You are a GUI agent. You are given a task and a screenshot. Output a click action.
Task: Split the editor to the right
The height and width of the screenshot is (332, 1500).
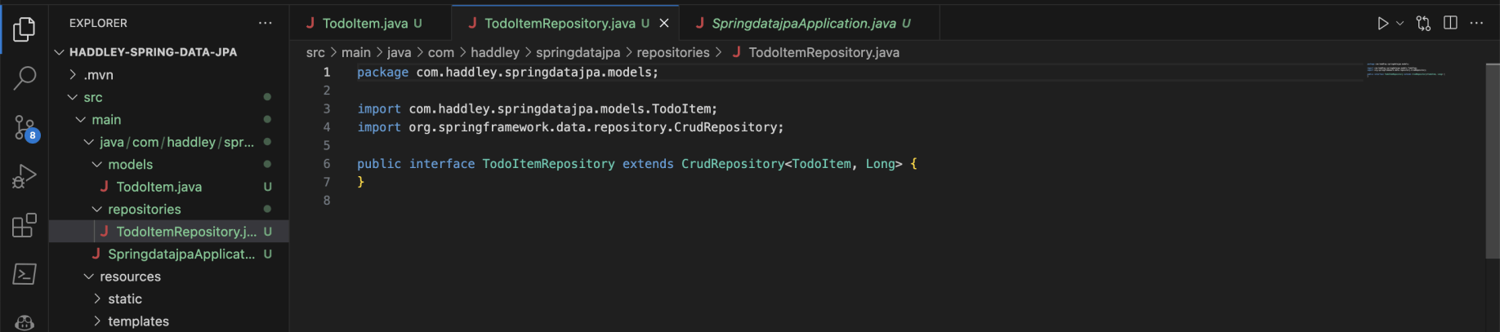1450,23
